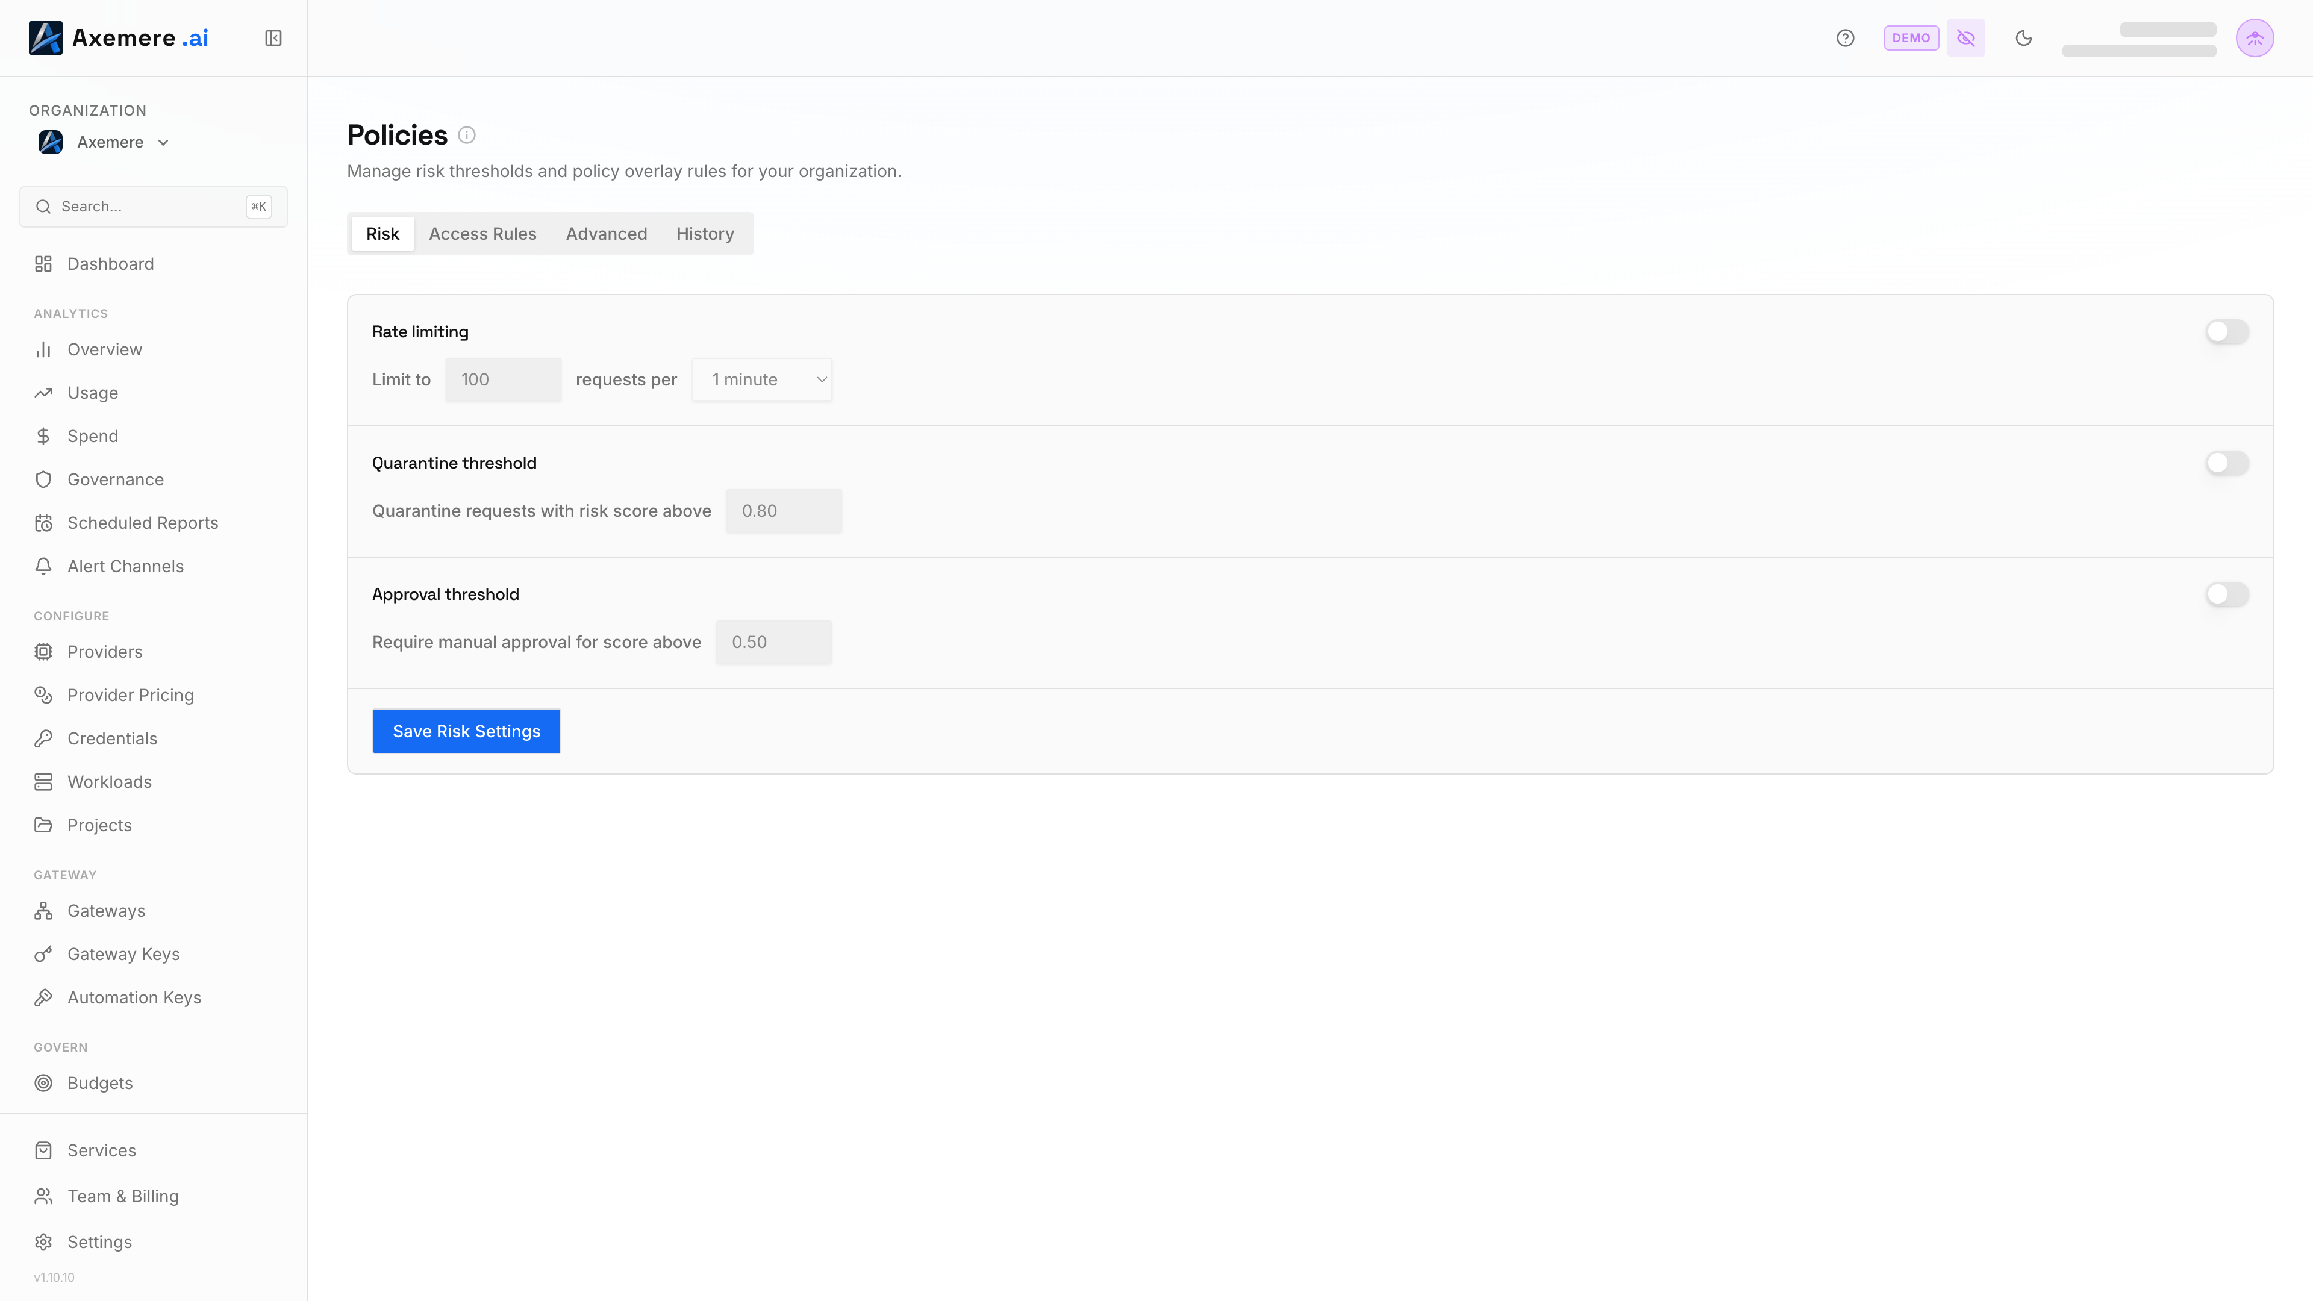The image size is (2313, 1301).
Task: Open the 1 minute interval dropdown
Action: coord(761,380)
